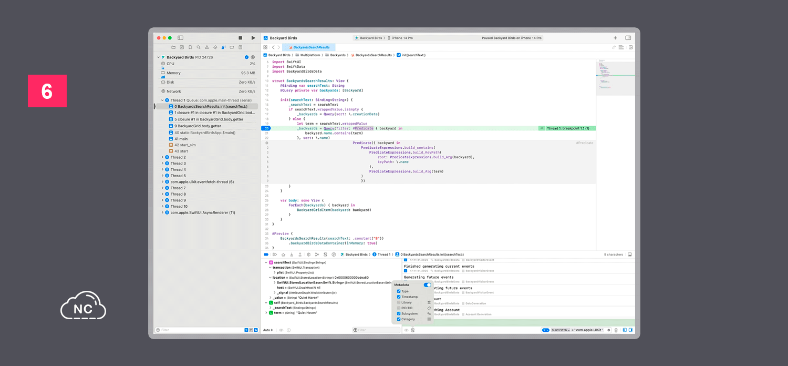Expand Thread 2 in the debug navigator
Image resolution: width=788 pixels, height=366 pixels.
pyautogui.click(x=162, y=157)
